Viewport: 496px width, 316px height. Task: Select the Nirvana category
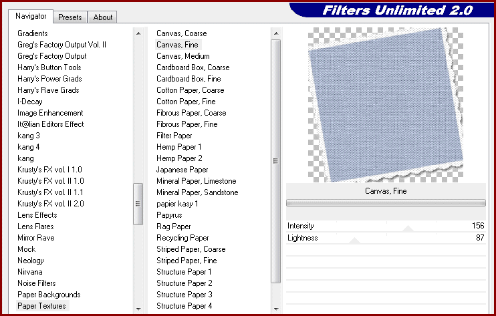click(x=30, y=273)
